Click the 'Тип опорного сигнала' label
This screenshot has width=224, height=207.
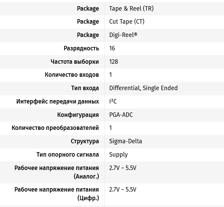point(68,155)
